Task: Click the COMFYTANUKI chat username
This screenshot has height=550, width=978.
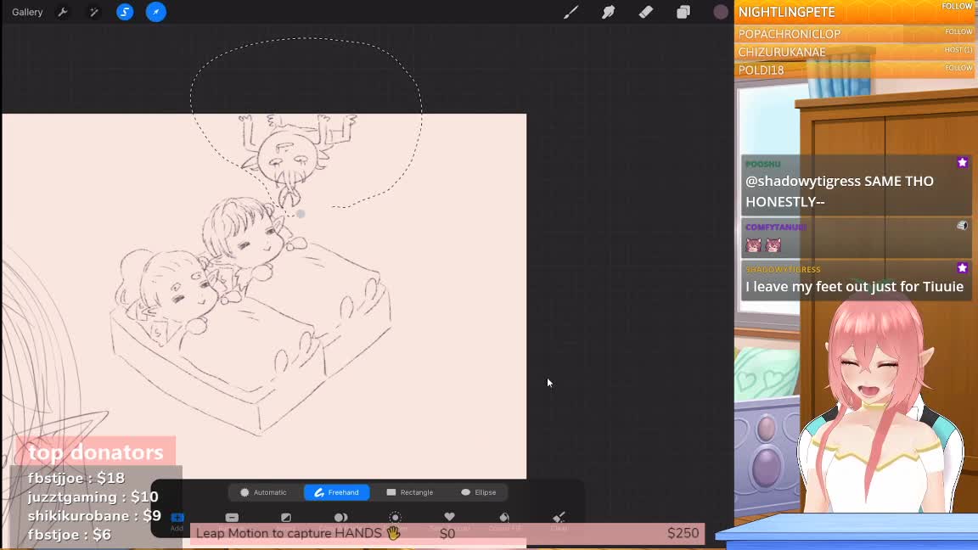Action: (776, 227)
